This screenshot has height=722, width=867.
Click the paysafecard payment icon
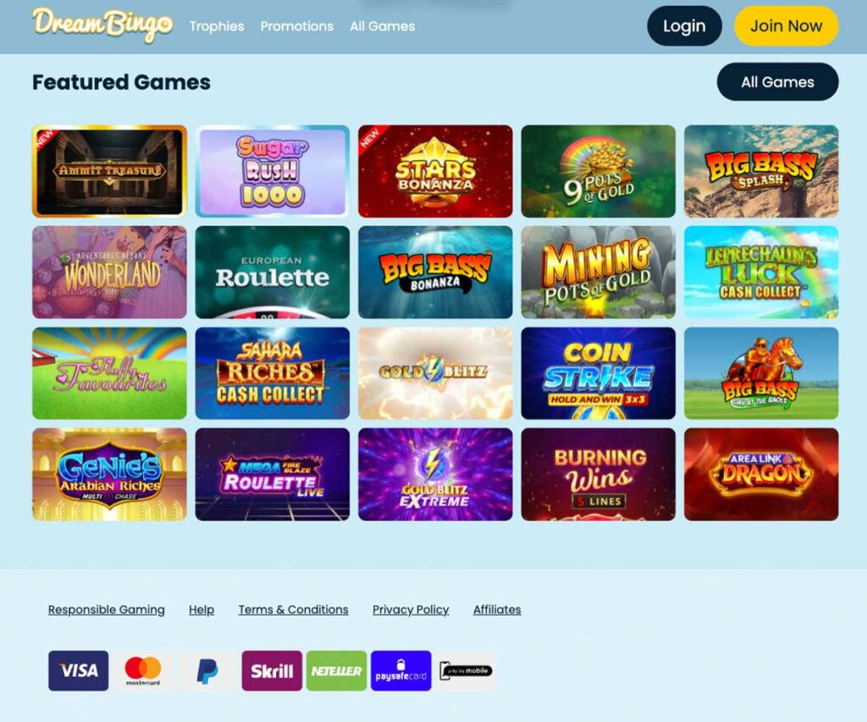pos(400,670)
